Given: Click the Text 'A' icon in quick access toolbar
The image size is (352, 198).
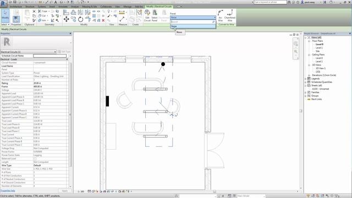Looking at the screenshot, I should pyautogui.click(x=56, y=2).
